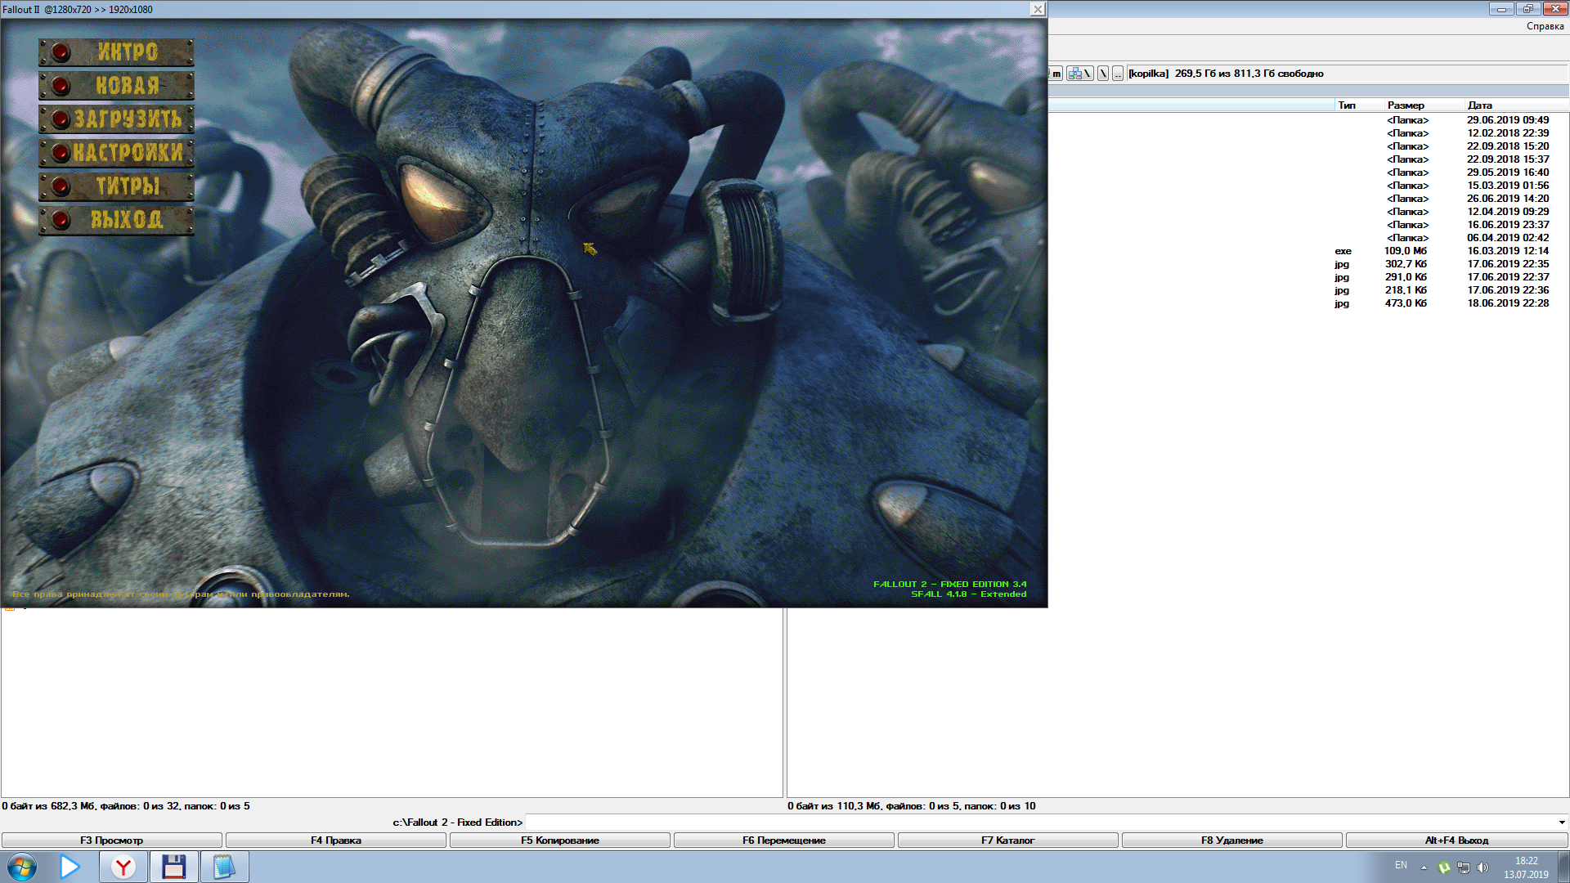Open the volume tray icon
Viewport: 1570px width, 883px height.
(1483, 867)
